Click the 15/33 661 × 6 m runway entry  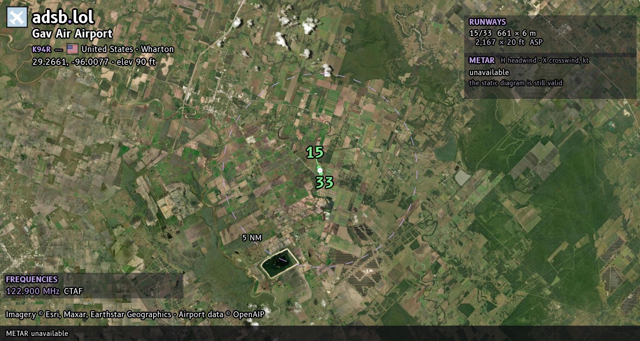(502, 33)
